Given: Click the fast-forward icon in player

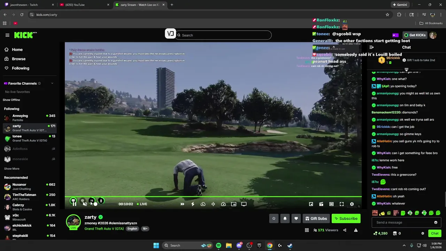Looking at the screenshot, I should point(182,204).
